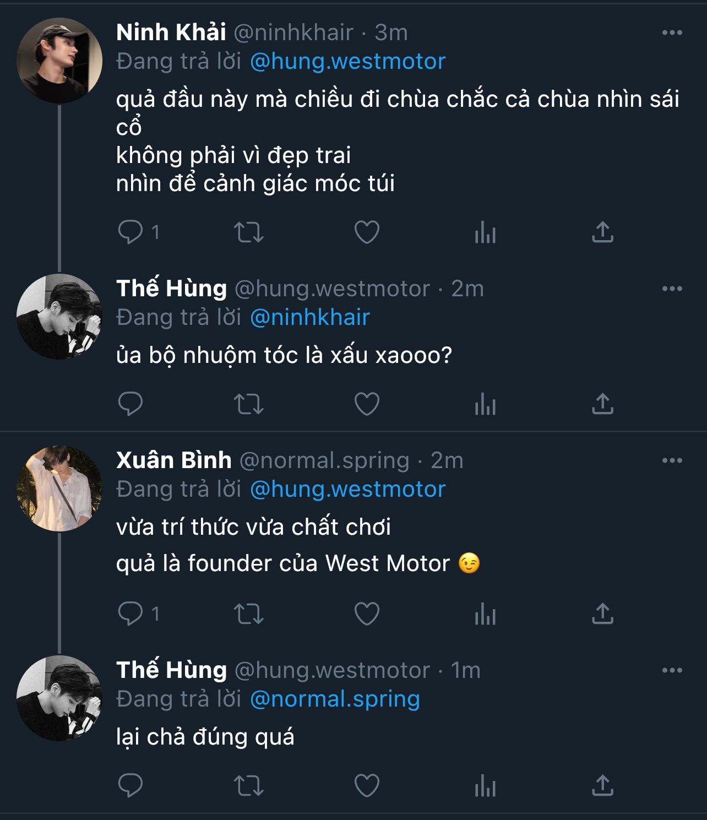707x820 pixels.
Task: Retweet Thế Hùng's "nhuộm tóc" reply
Action: pos(249,404)
